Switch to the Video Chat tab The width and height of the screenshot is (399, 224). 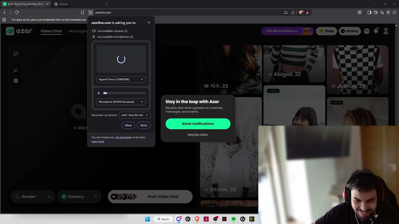pos(51,31)
